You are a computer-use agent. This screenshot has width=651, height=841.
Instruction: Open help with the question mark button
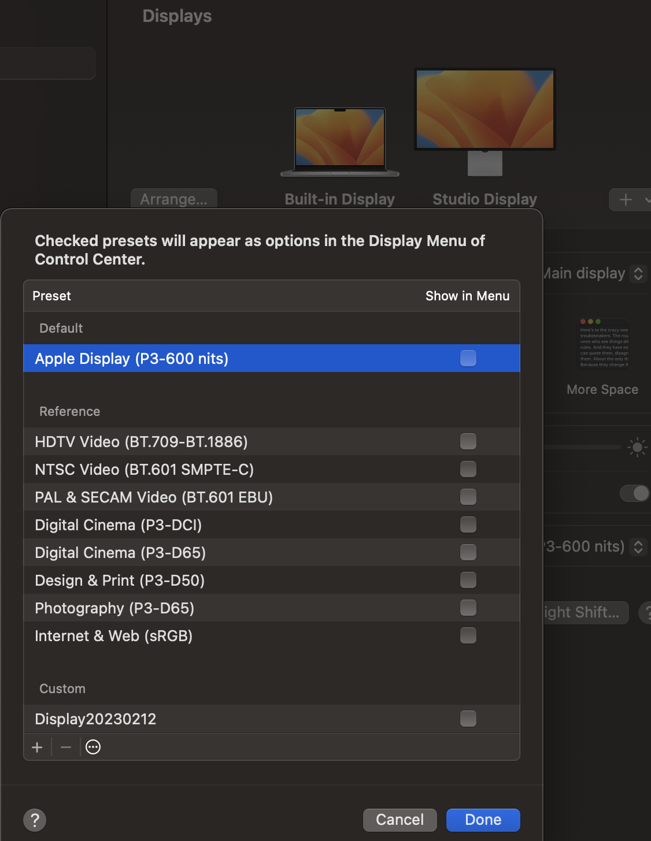(35, 820)
